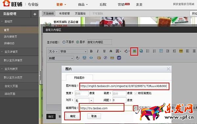The width and height of the screenshot is (197, 124).
Task: Toggle the 锁定高宽比 checkbox
Action: 136,93
